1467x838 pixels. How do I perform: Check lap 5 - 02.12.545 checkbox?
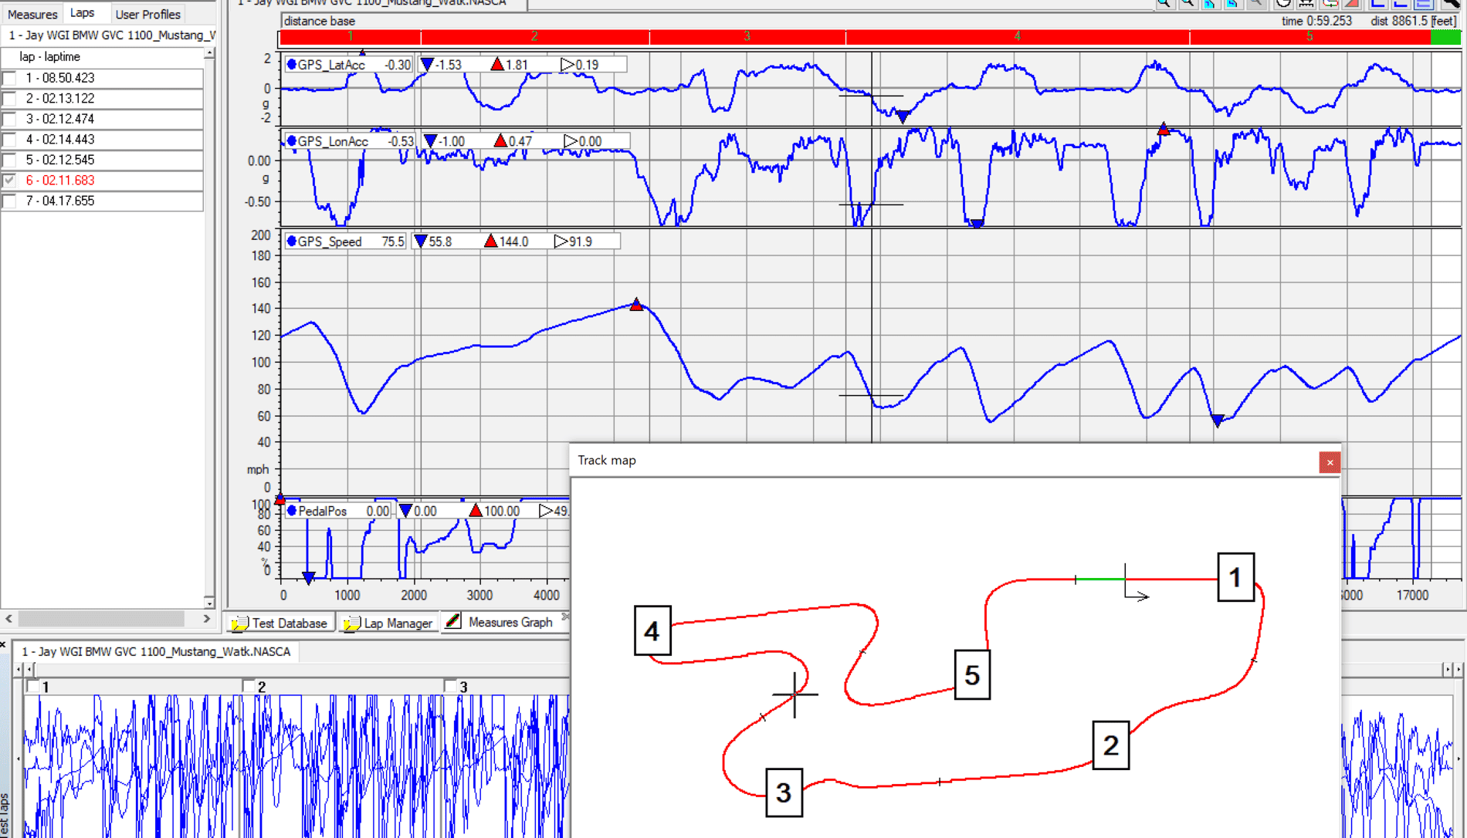(x=9, y=160)
